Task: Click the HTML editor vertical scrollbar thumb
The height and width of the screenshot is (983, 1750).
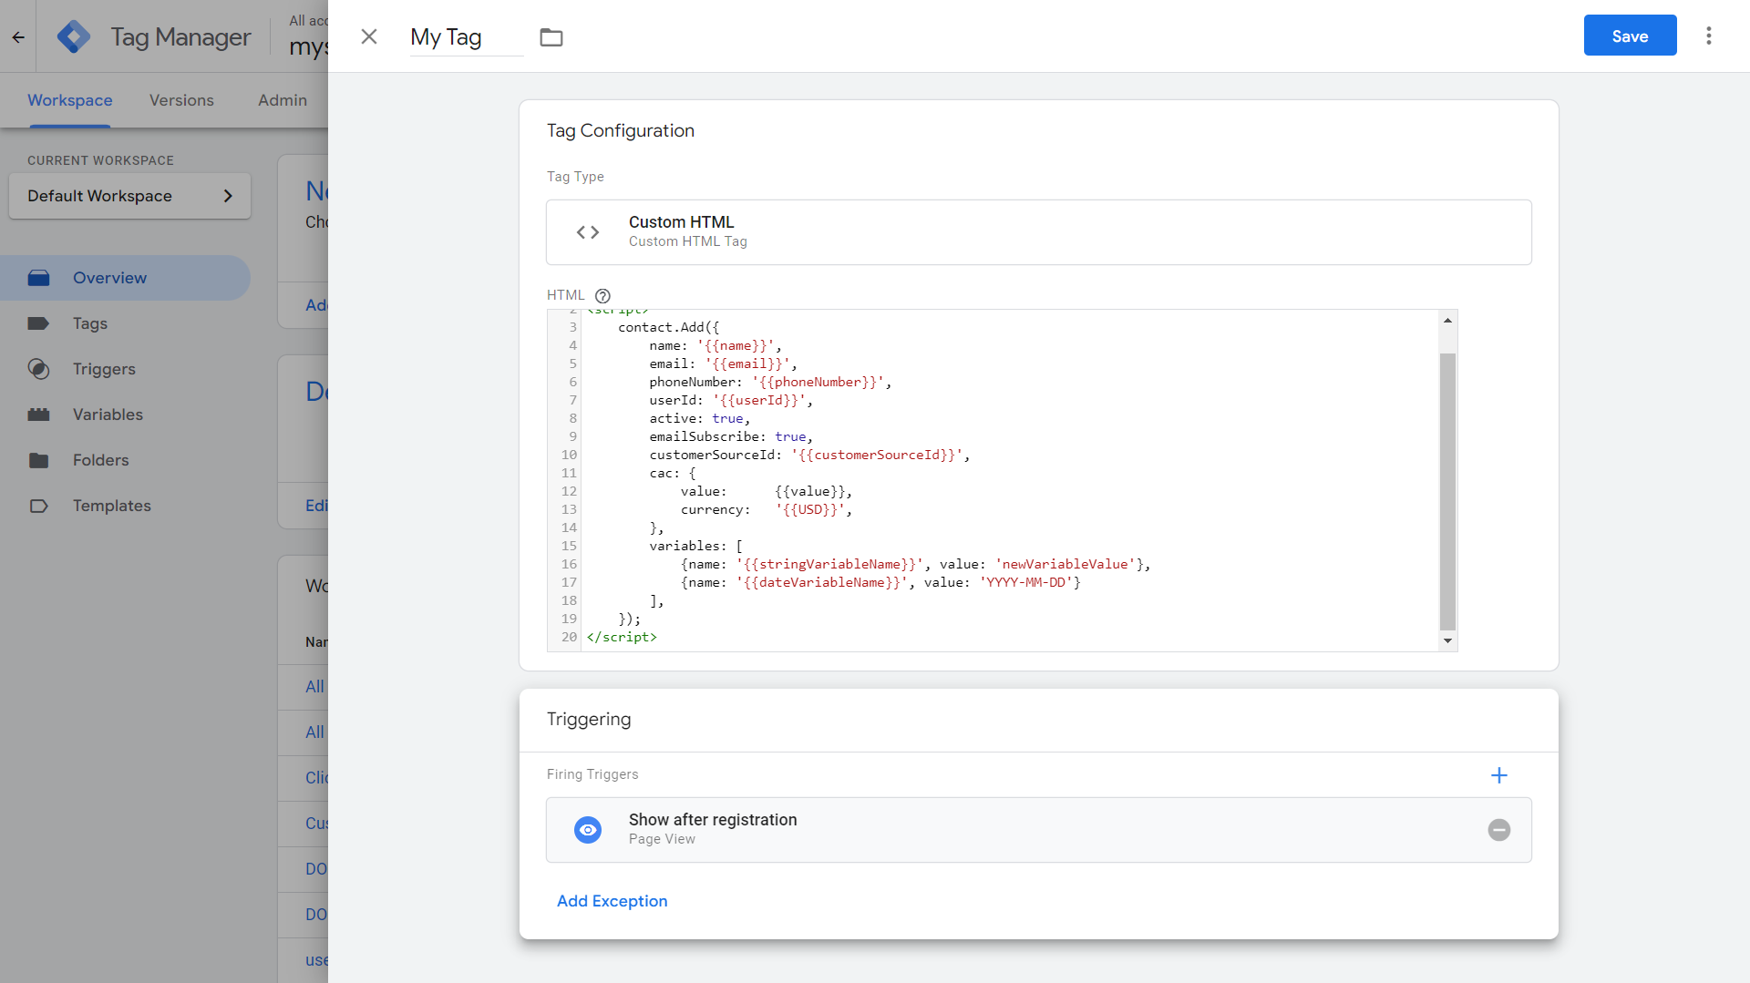Action: 1447,492
